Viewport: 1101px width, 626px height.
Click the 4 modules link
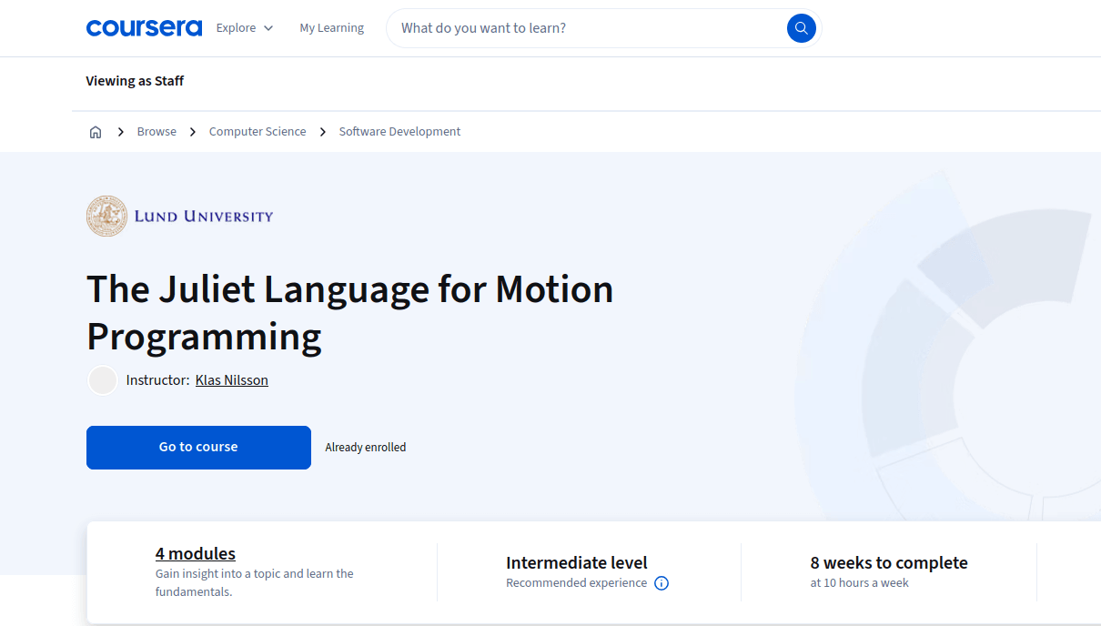coord(195,553)
